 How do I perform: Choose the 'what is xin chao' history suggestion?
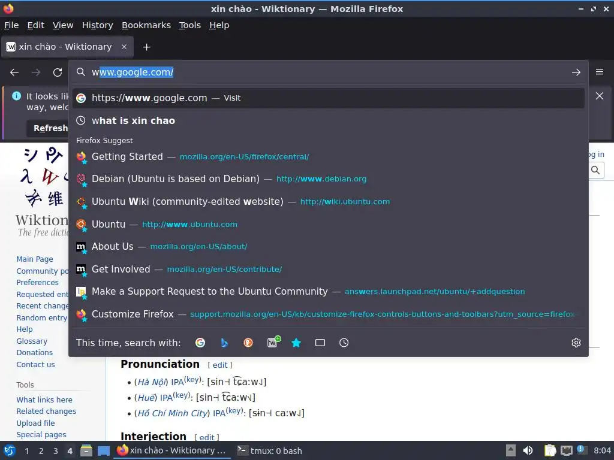coord(328,121)
